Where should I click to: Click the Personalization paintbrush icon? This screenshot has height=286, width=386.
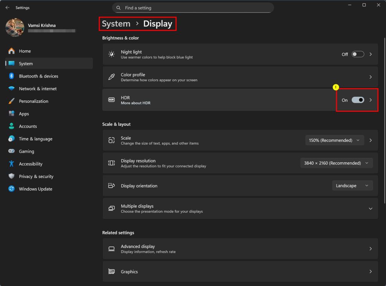tap(11, 101)
